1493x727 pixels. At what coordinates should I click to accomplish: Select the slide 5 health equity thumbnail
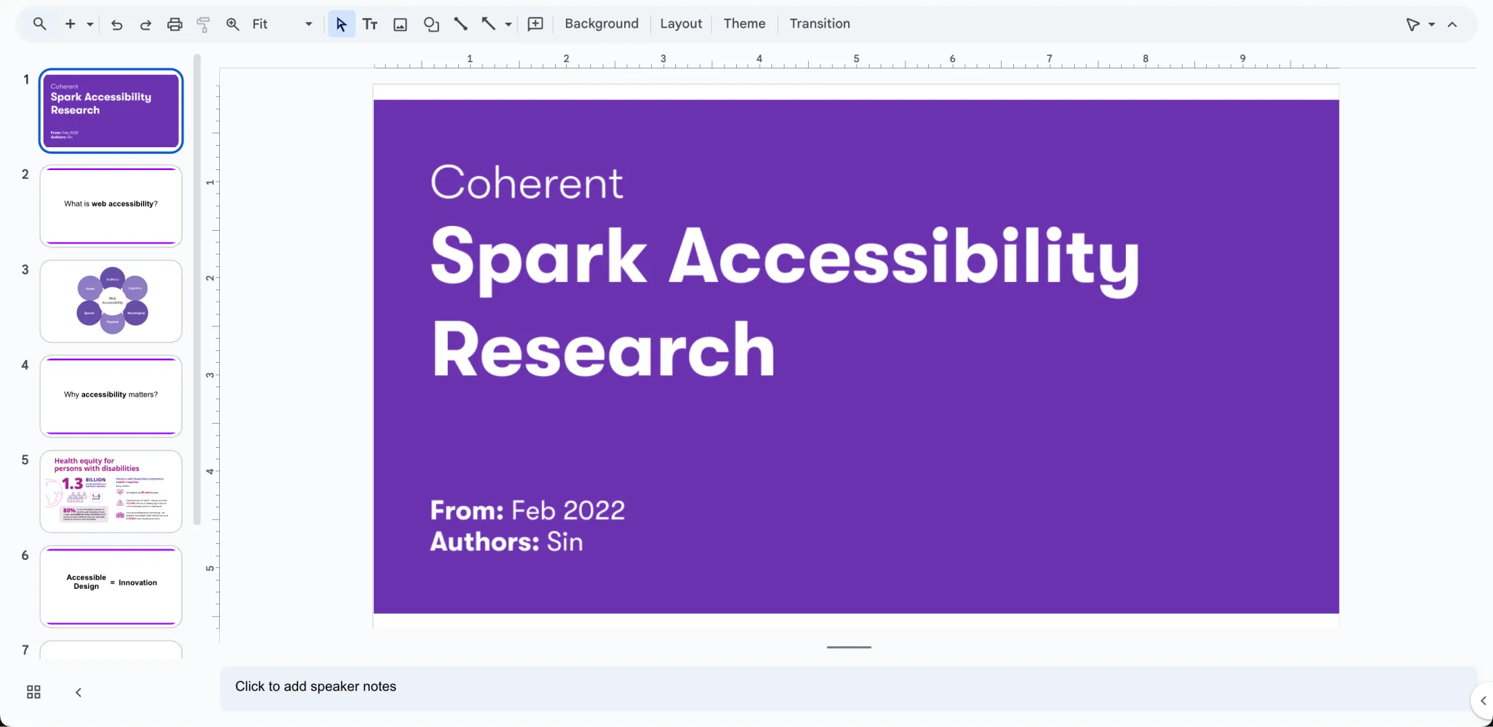point(111,491)
